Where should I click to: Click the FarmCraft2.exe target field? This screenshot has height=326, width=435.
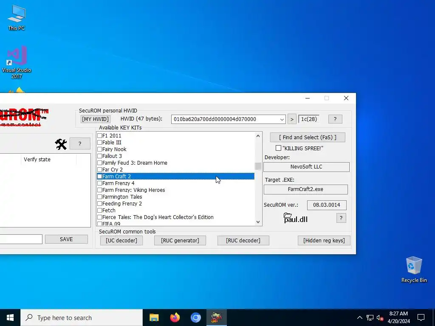tap(306, 189)
